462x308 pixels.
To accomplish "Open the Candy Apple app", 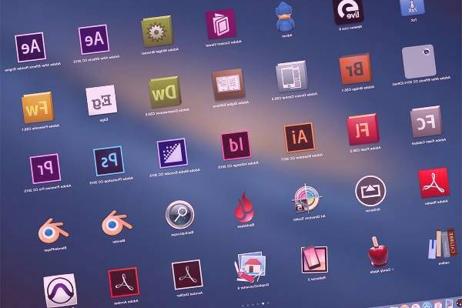I will pos(377,252).
